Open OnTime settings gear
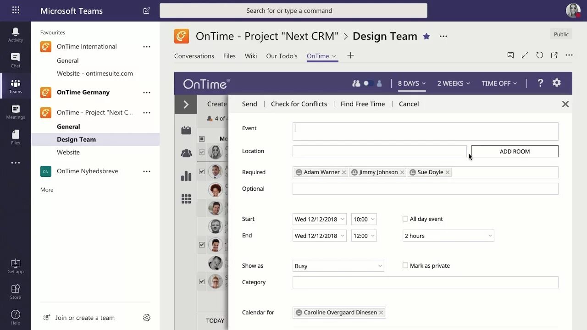Image resolution: width=587 pixels, height=330 pixels. (x=557, y=83)
